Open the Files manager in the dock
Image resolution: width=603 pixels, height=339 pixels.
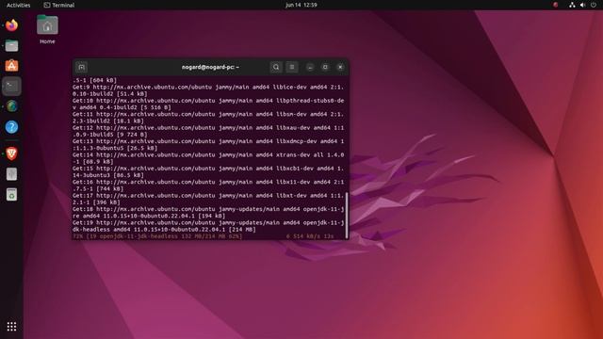point(11,46)
